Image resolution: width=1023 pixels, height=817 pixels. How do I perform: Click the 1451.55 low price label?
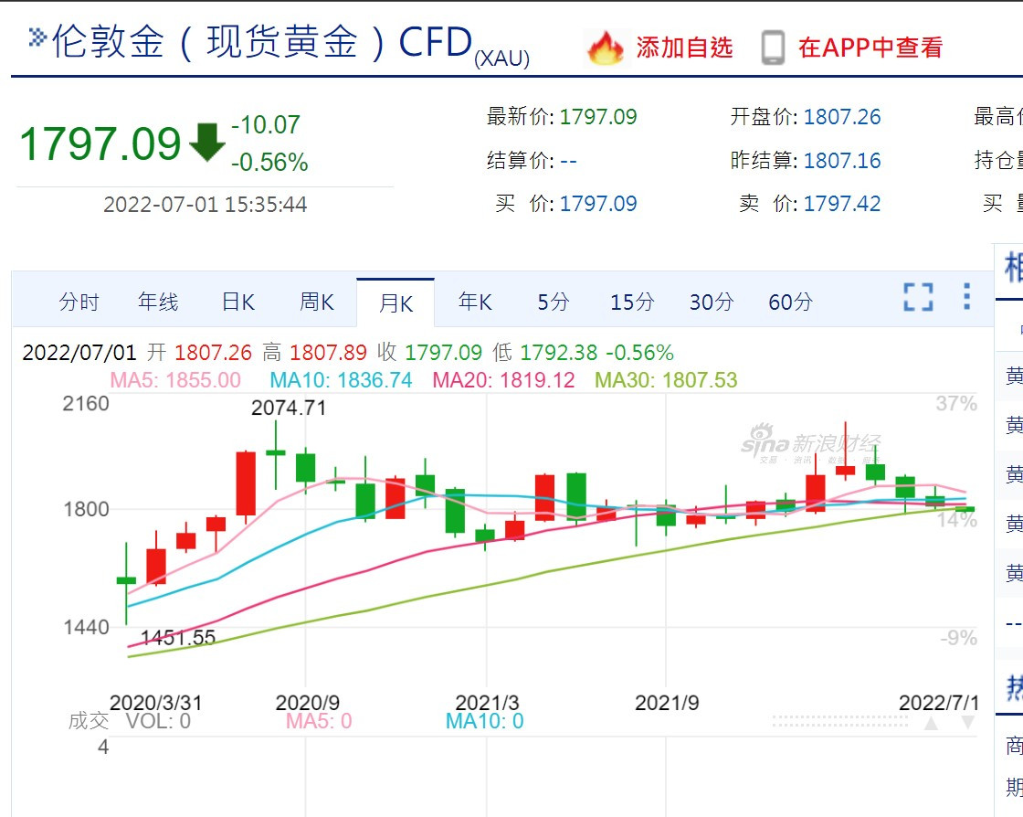pos(178,638)
